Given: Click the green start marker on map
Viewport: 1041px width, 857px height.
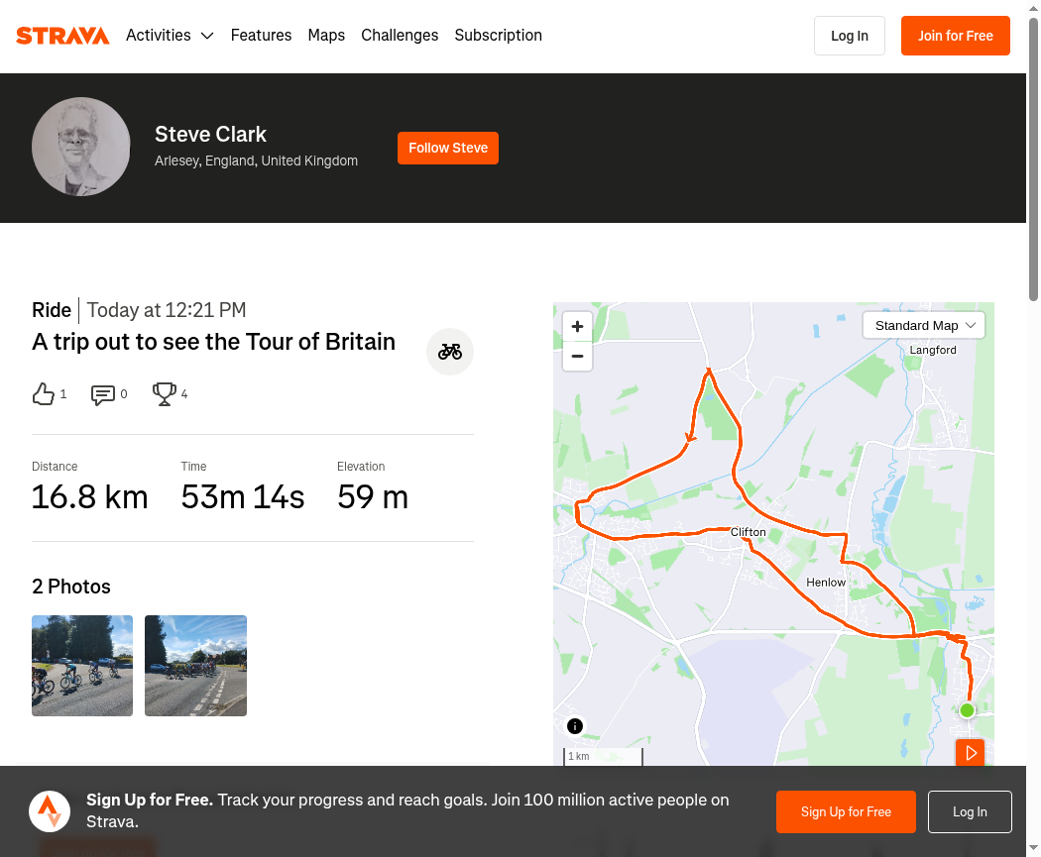Looking at the screenshot, I should (967, 710).
